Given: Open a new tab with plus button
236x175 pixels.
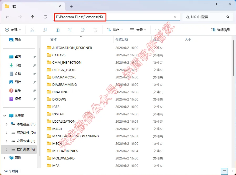Looking at the screenshot, I should point(71,7).
